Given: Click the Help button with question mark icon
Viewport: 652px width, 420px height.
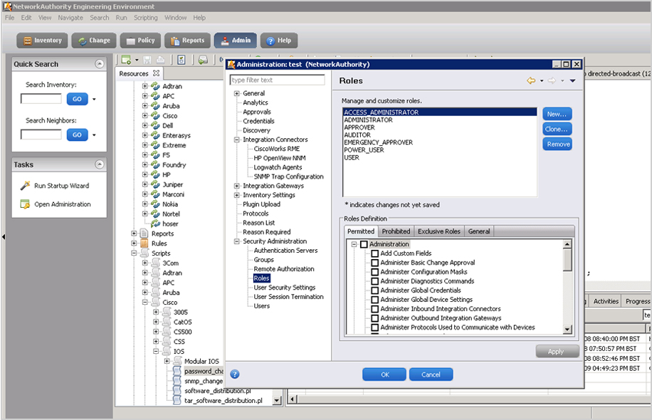Looking at the screenshot, I should click(x=279, y=41).
